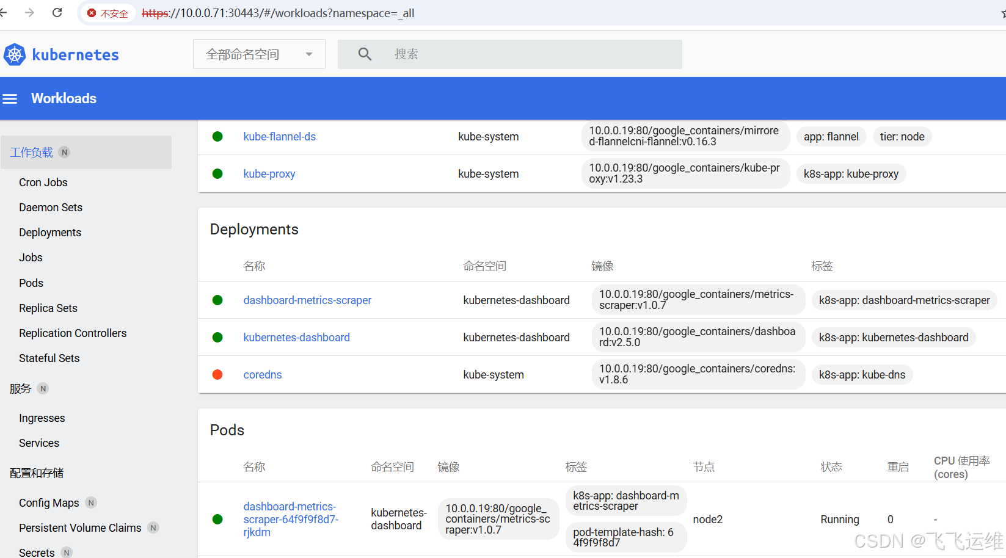Click the browser address bar URL

tap(278, 13)
